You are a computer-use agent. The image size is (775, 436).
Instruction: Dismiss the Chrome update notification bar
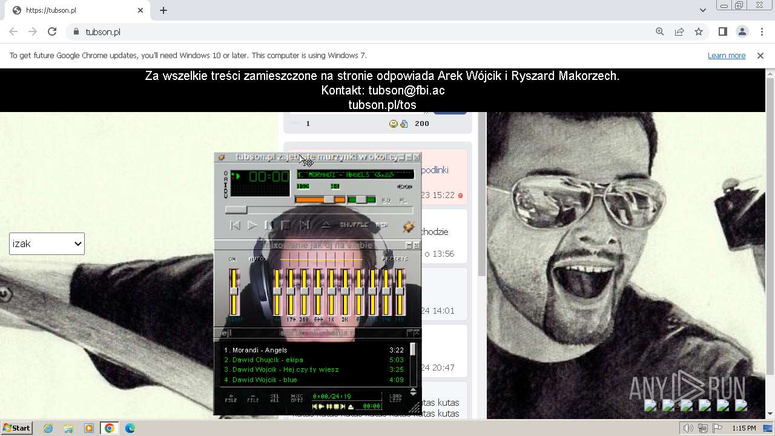(x=760, y=55)
